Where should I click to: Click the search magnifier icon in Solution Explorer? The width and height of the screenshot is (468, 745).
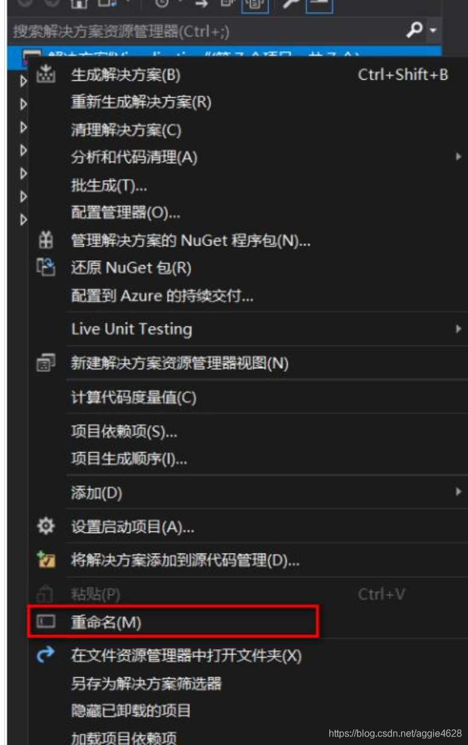414,30
